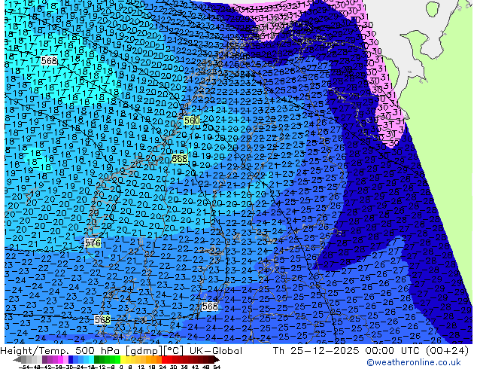The width and height of the screenshot is (477, 369).
Task: Click the date 'Th 25-12-2025'
Action: click(x=316, y=351)
